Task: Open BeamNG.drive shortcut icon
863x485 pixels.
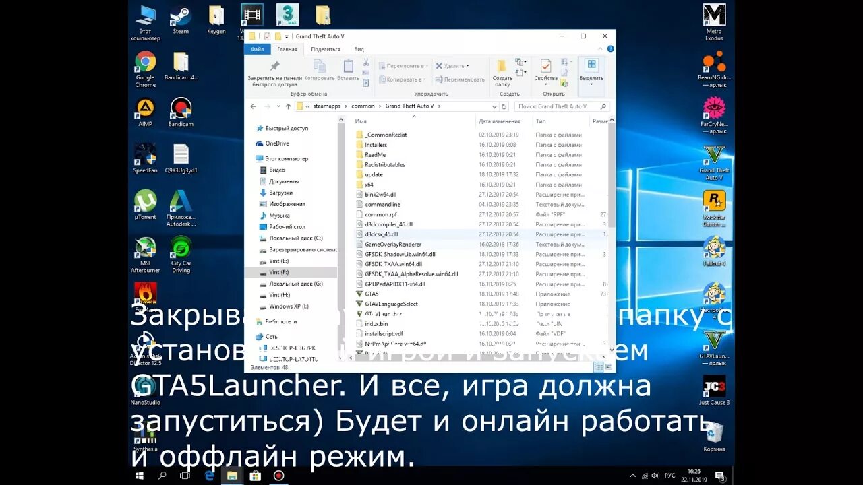Action: click(x=715, y=71)
